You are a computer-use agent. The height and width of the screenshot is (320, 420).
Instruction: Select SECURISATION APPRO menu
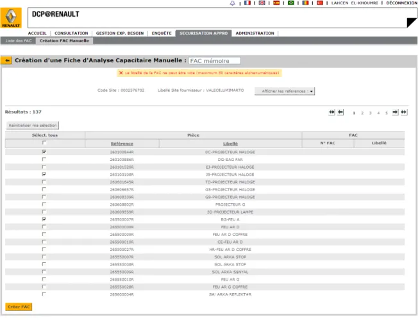pos(203,33)
